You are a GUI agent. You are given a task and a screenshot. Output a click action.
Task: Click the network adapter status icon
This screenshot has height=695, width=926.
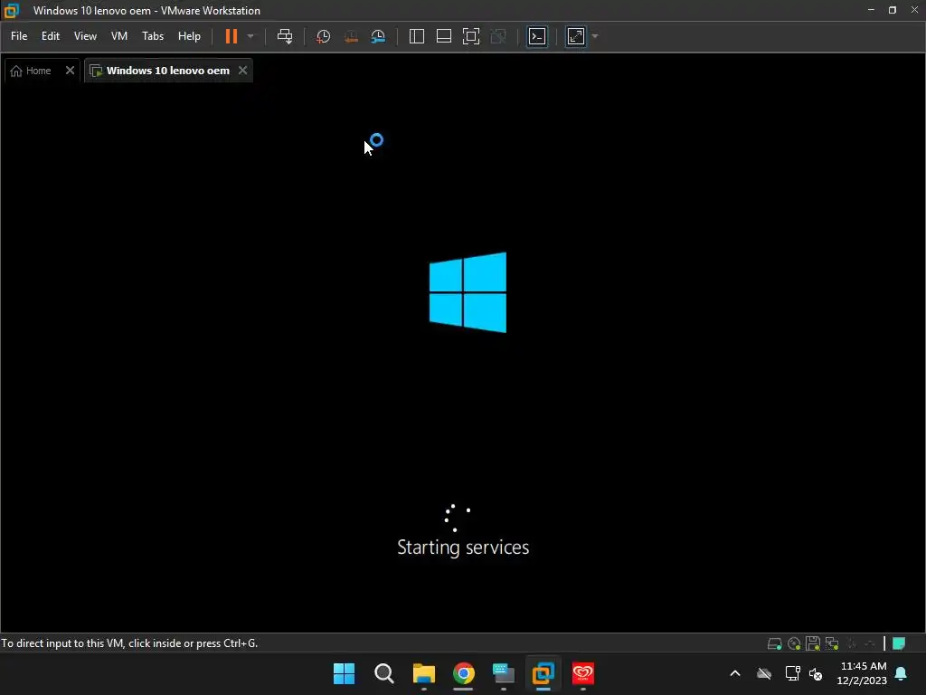832,643
